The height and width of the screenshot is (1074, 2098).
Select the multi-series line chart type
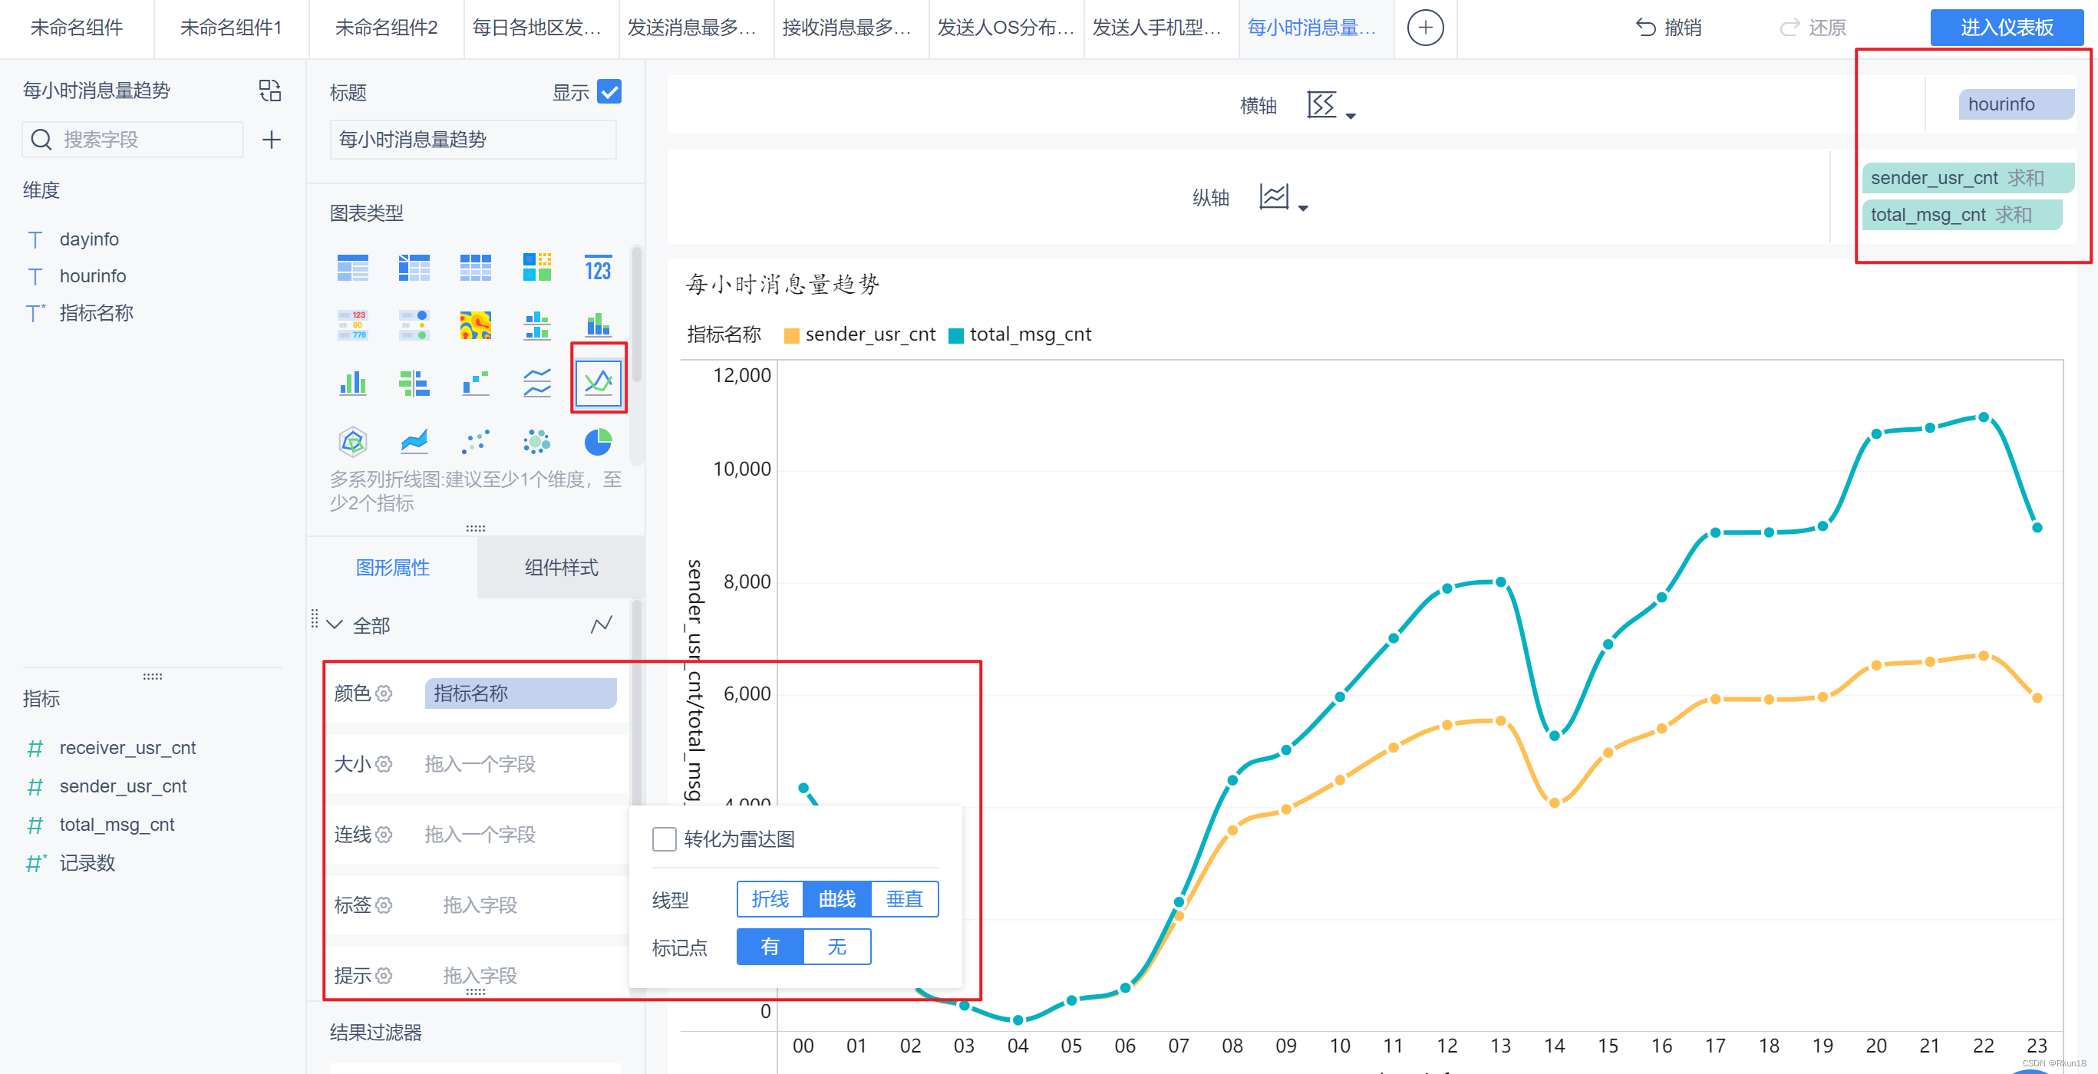click(x=599, y=382)
